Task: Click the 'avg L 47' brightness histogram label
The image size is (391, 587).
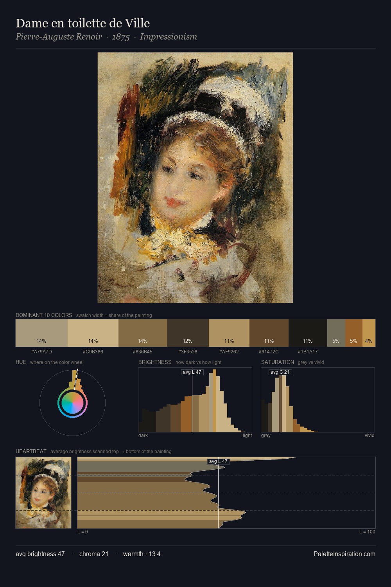Action: click(192, 372)
